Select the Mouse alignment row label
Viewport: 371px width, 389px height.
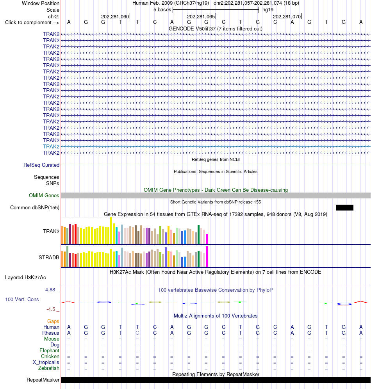point(52,339)
